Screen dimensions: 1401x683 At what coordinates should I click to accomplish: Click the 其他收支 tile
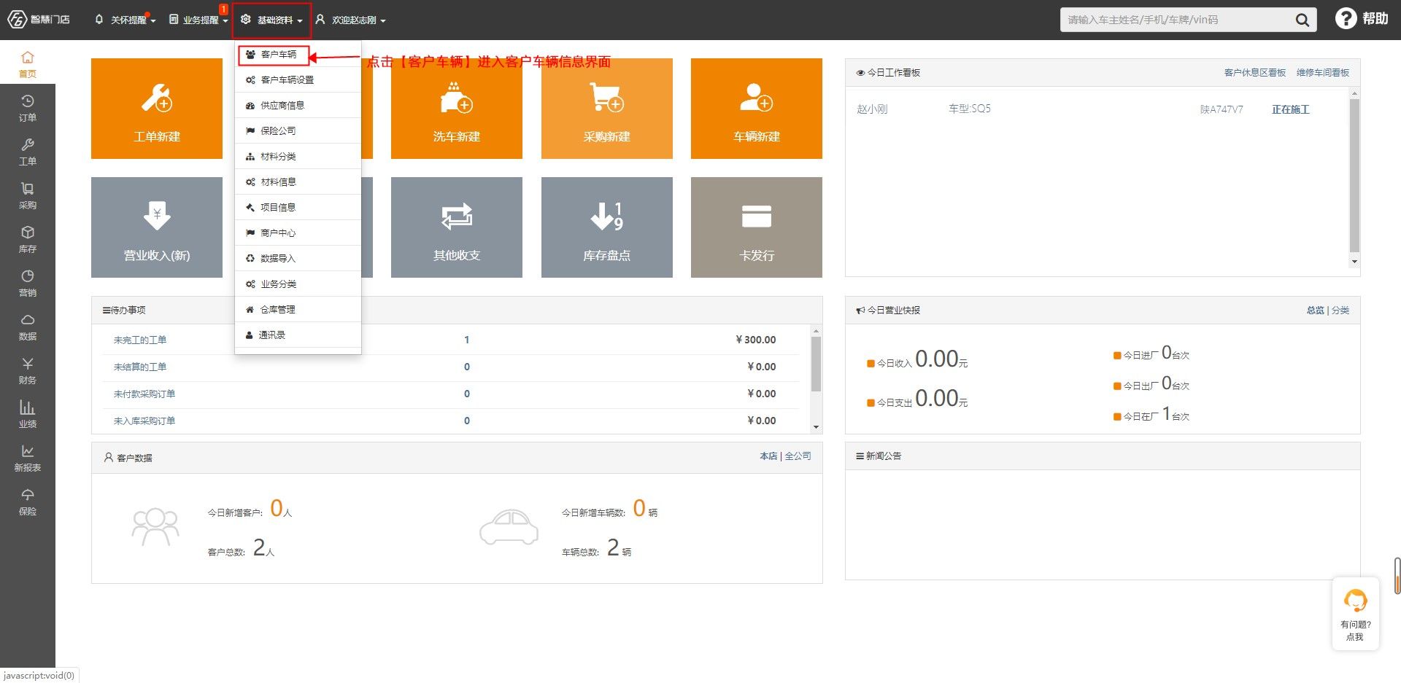(457, 227)
